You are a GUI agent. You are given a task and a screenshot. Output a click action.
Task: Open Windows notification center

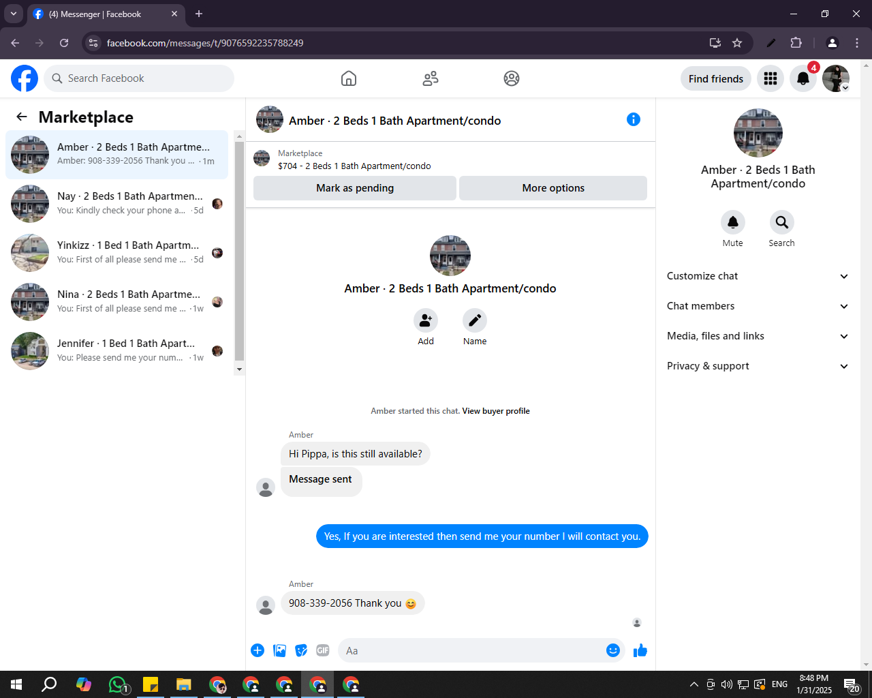coord(852,684)
